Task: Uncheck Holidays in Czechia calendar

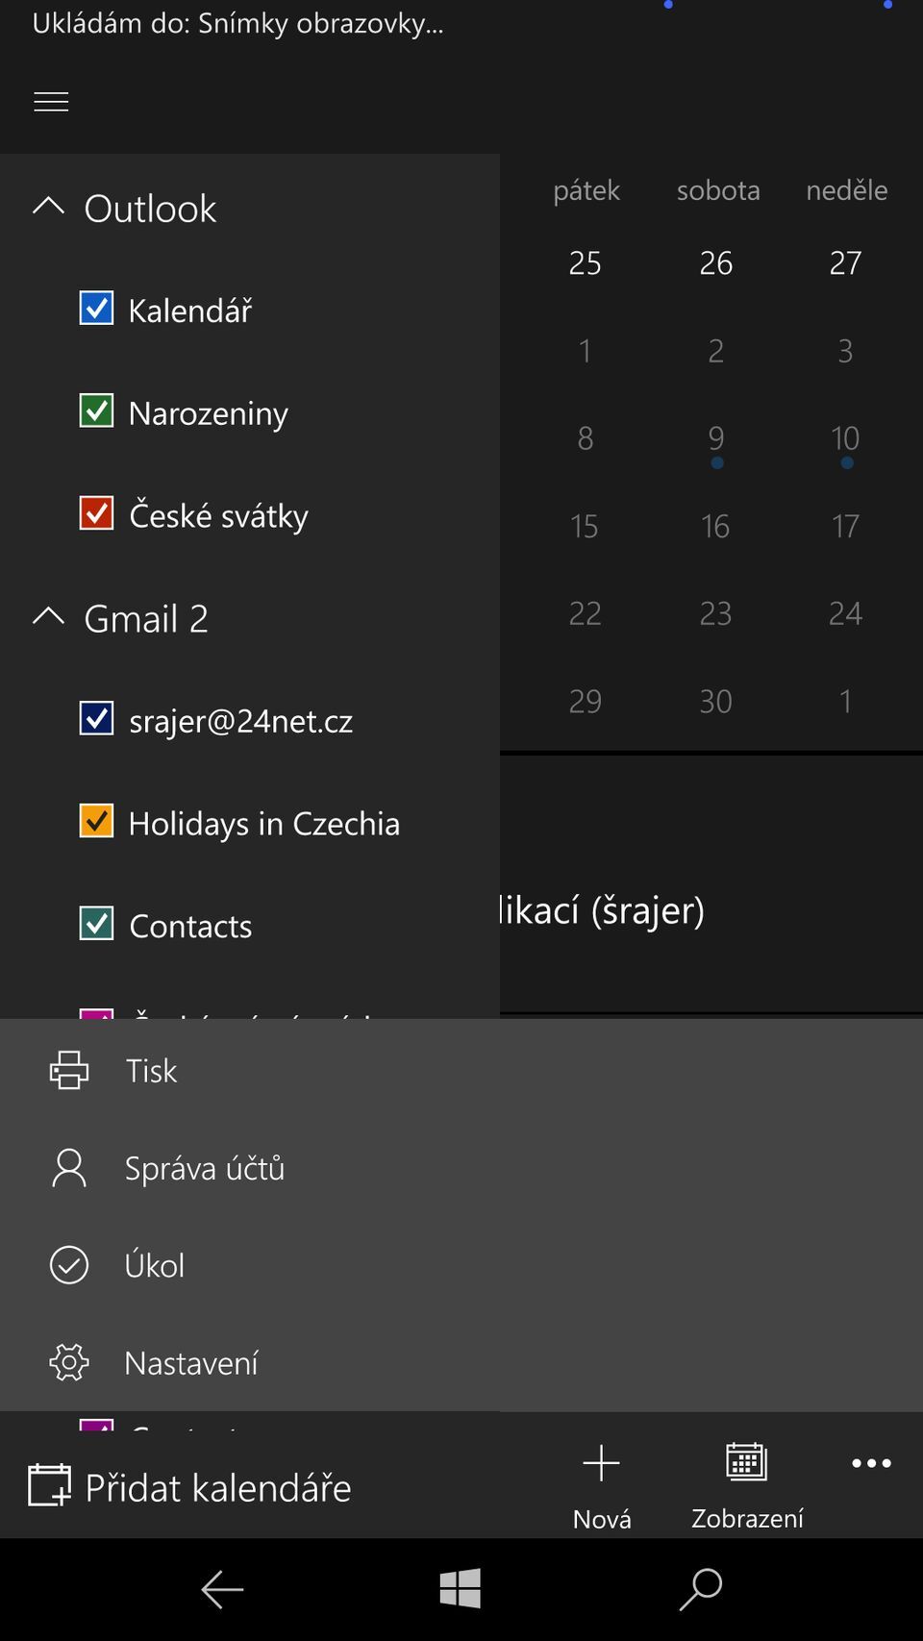Action: coord(96,821)
